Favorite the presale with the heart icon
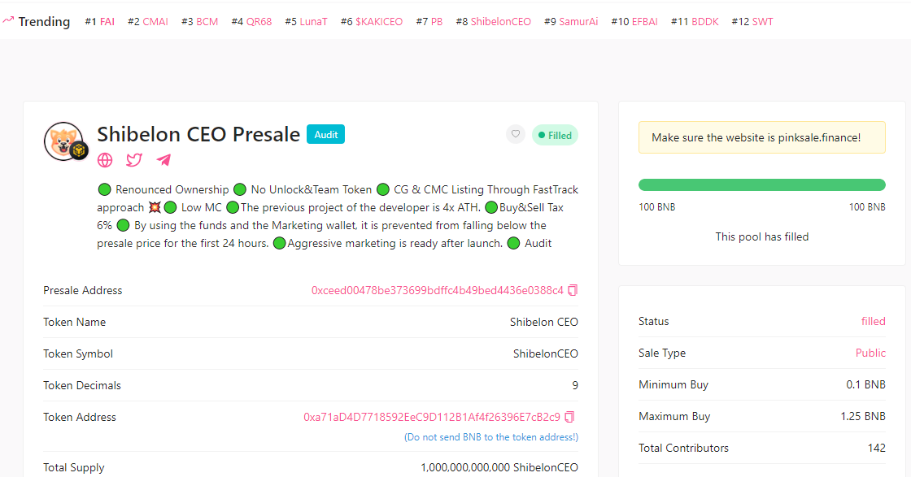The width and height of the screenshot is (911, 477). click(x=516, y=135)
